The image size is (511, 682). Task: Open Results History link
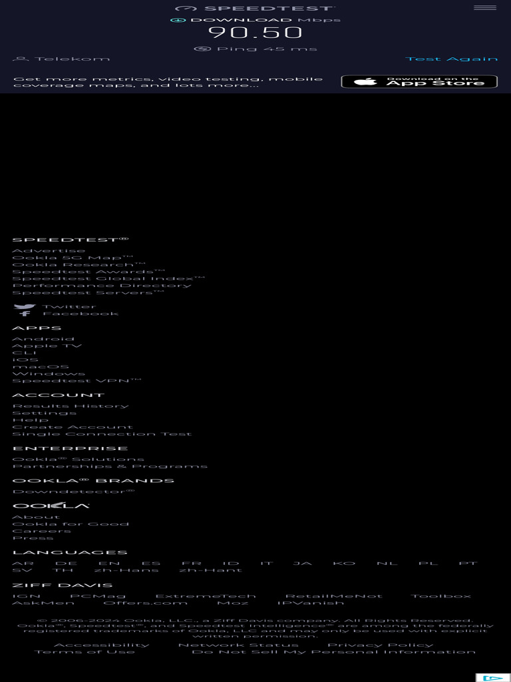click(71, 406)
